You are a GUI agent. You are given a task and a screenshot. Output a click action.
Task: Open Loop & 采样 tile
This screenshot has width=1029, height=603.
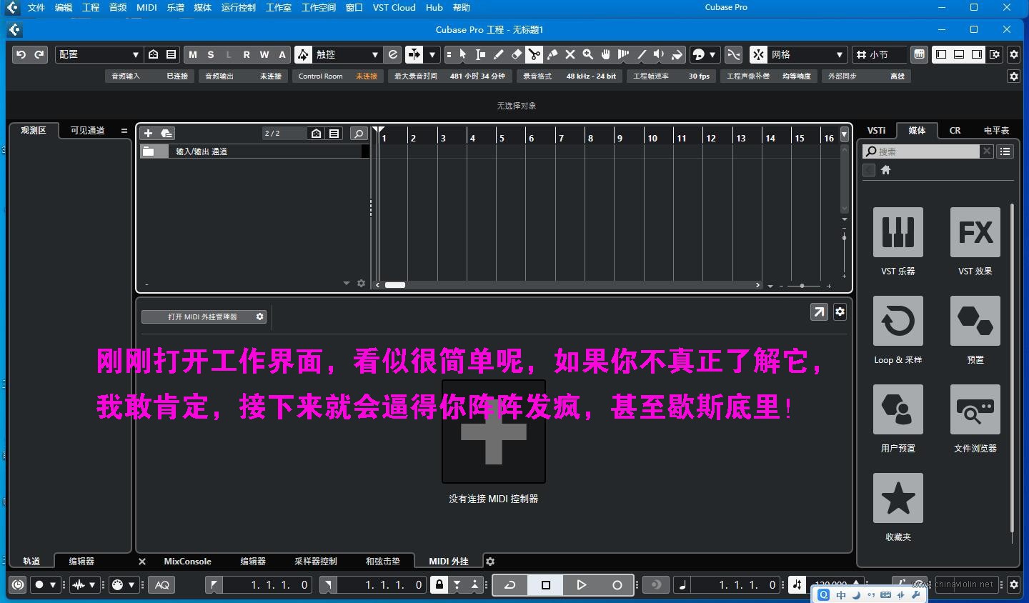(x=898, y=321)
